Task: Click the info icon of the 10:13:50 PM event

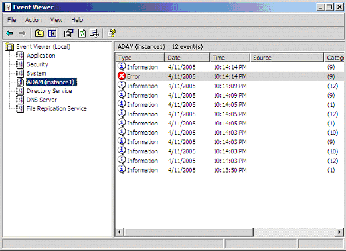Action: pyautogui.click(x=122, y=169)
